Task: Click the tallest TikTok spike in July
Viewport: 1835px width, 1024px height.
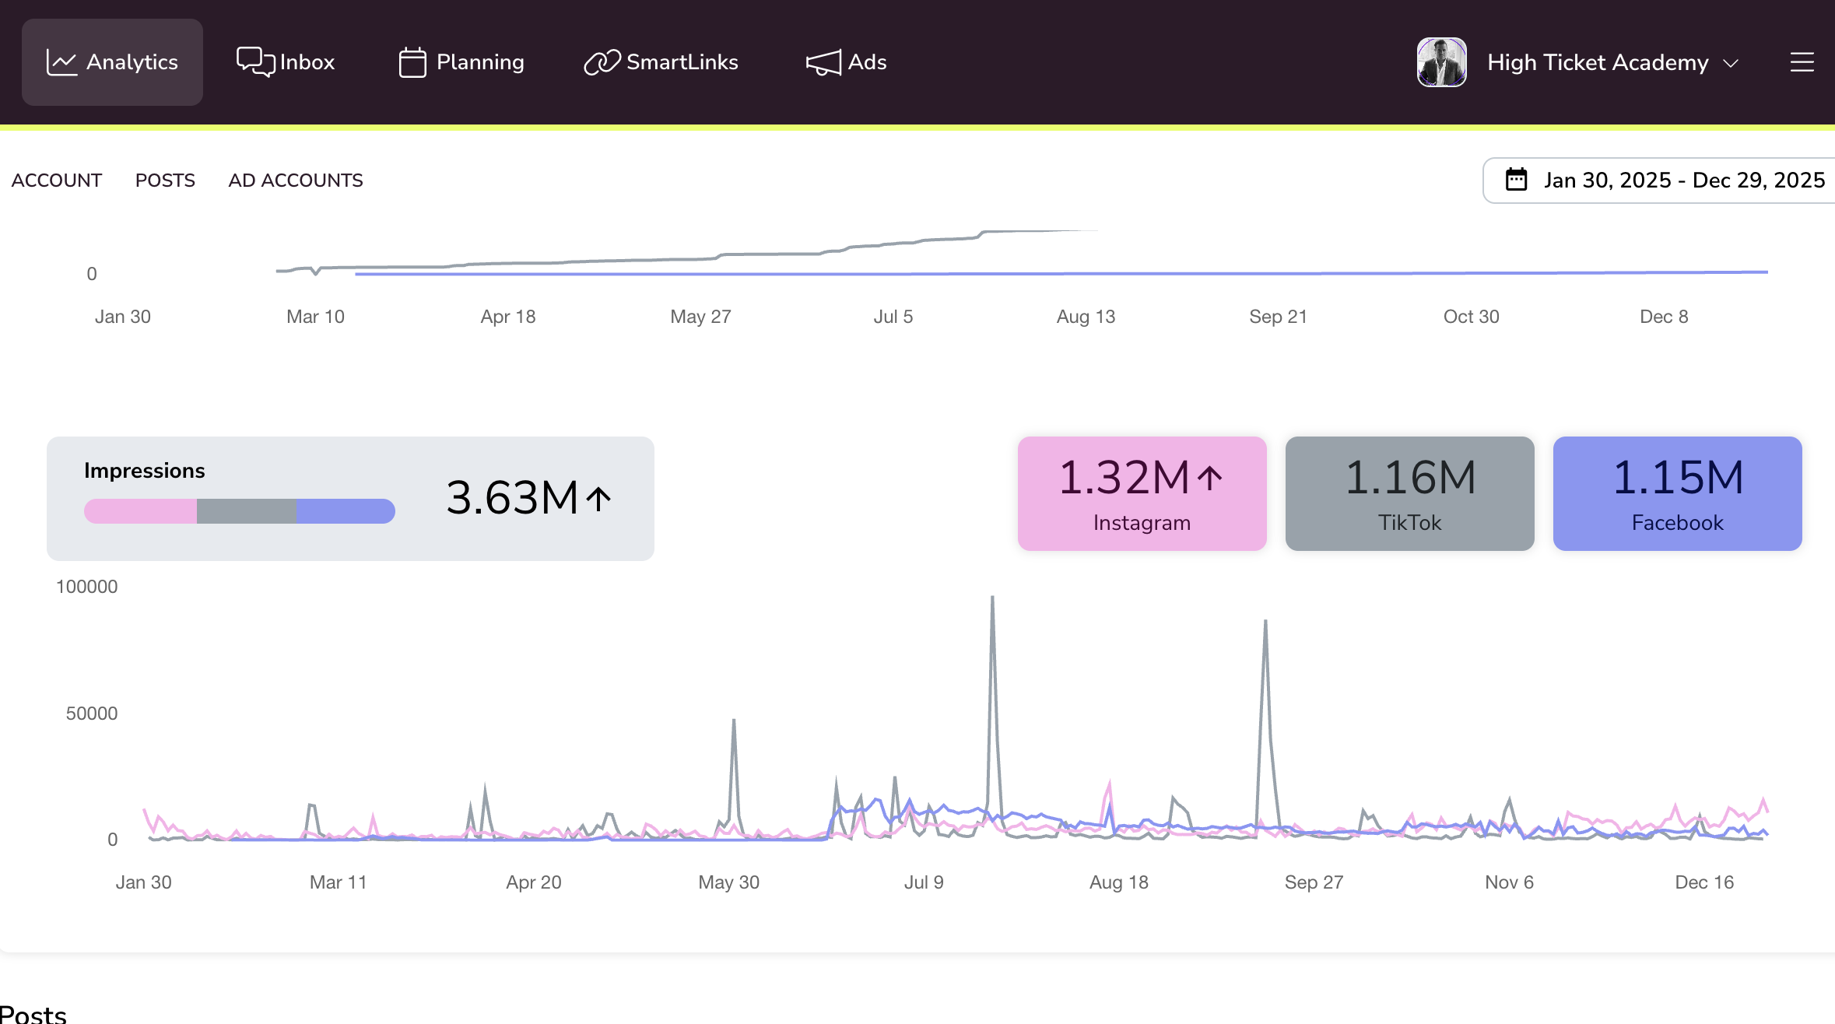Action: click(992, 598)
